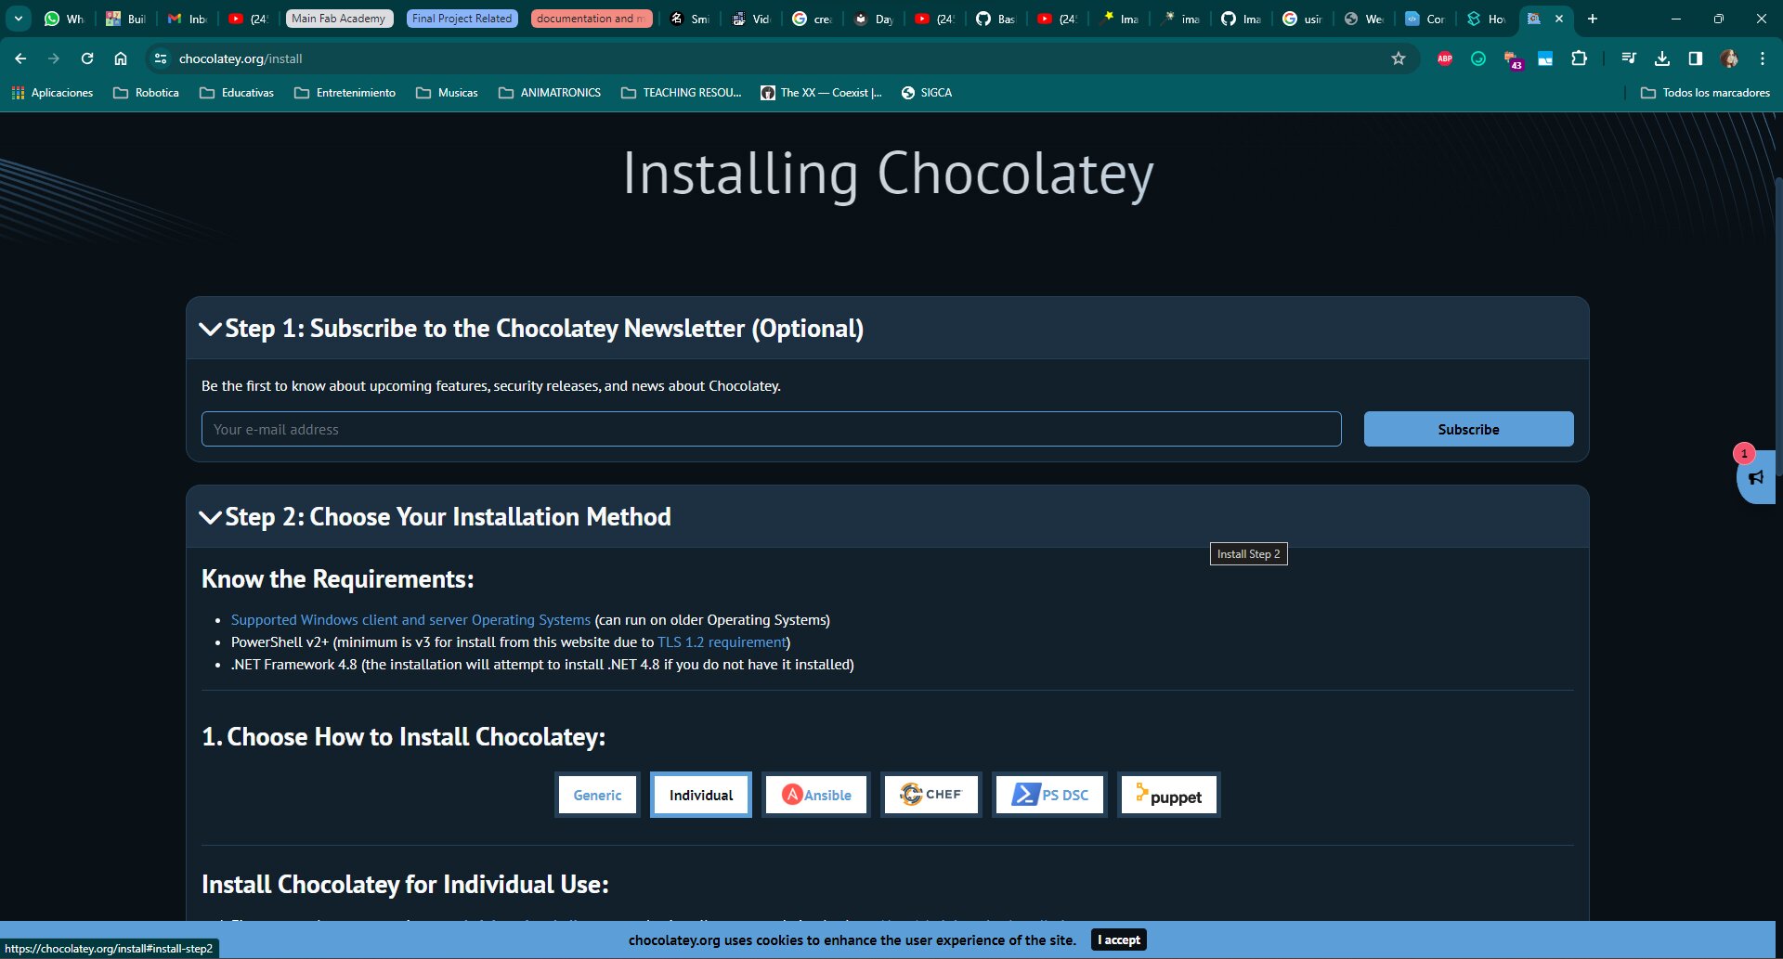Select the PS DSC install method
The height and width of the screenshot is (959, 1783).
tap(1050, 795)
